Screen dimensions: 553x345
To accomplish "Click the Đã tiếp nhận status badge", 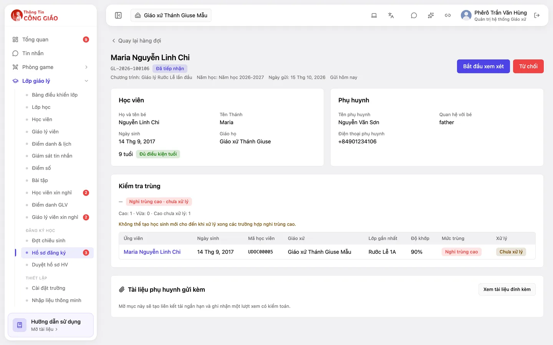I will coord(170,69).
